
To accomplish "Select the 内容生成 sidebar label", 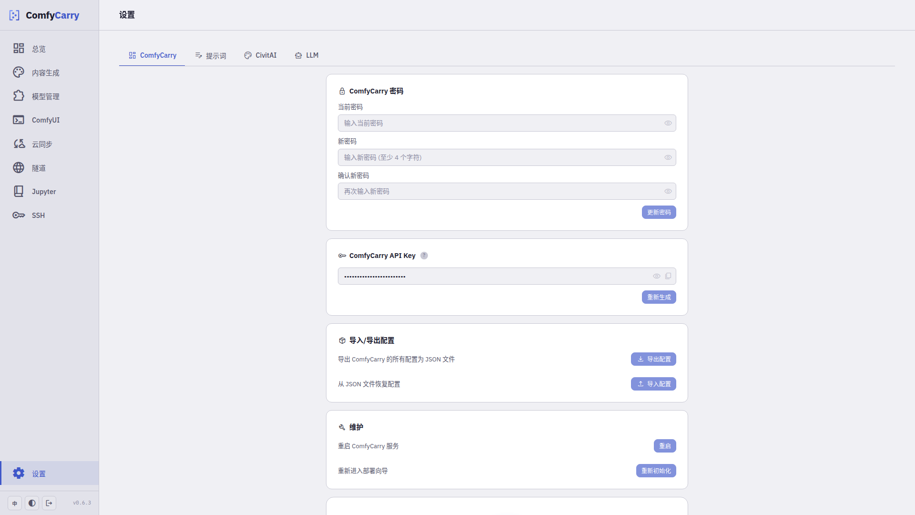I will [46, 72].
